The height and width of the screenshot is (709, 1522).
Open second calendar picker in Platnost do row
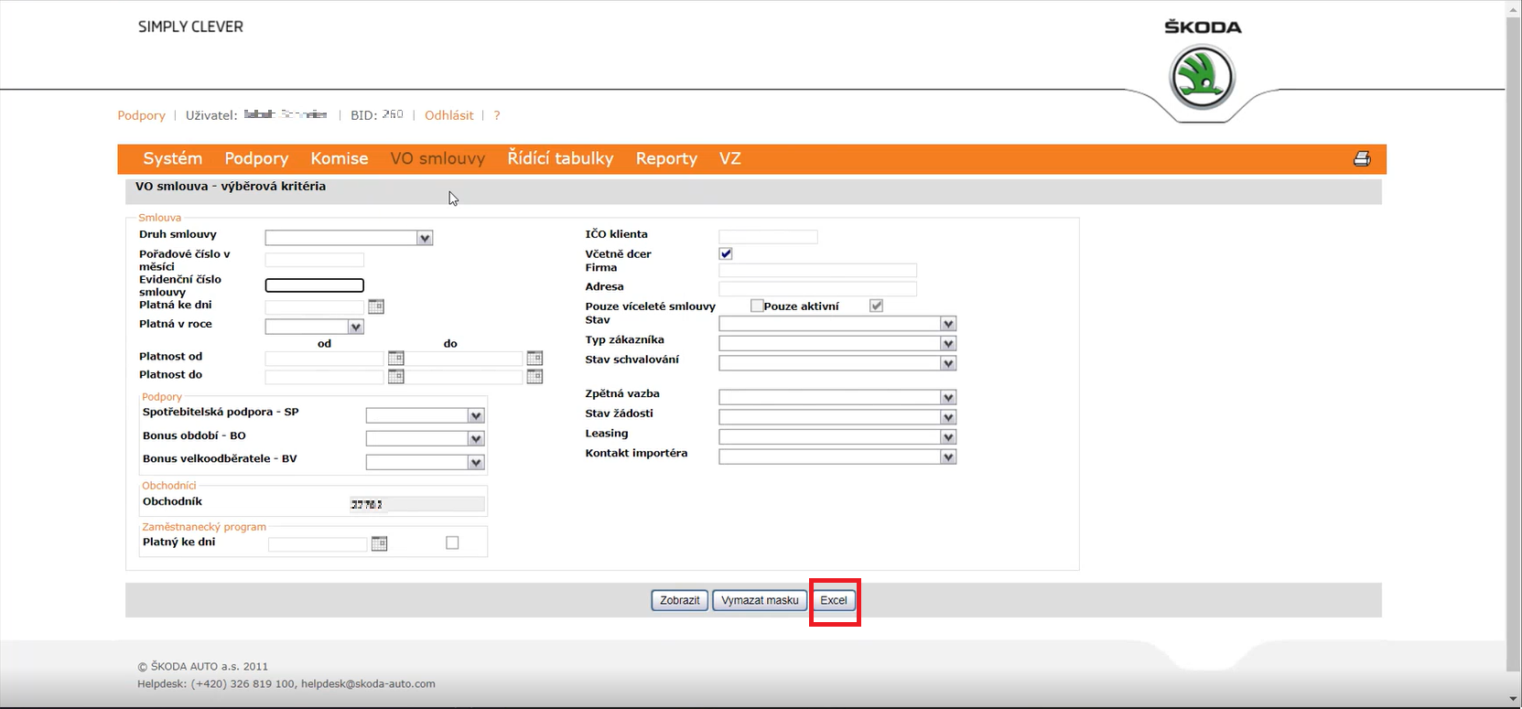[x=534, y=376]
